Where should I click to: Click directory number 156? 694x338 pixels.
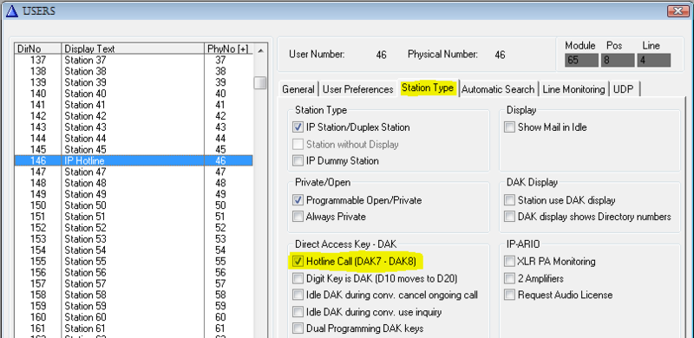coord(38,272)
